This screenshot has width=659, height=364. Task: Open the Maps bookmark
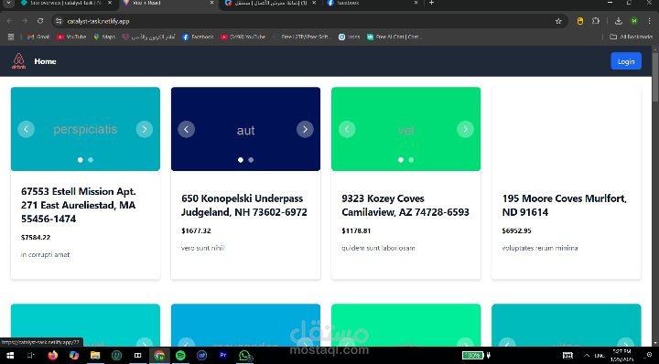104,37
